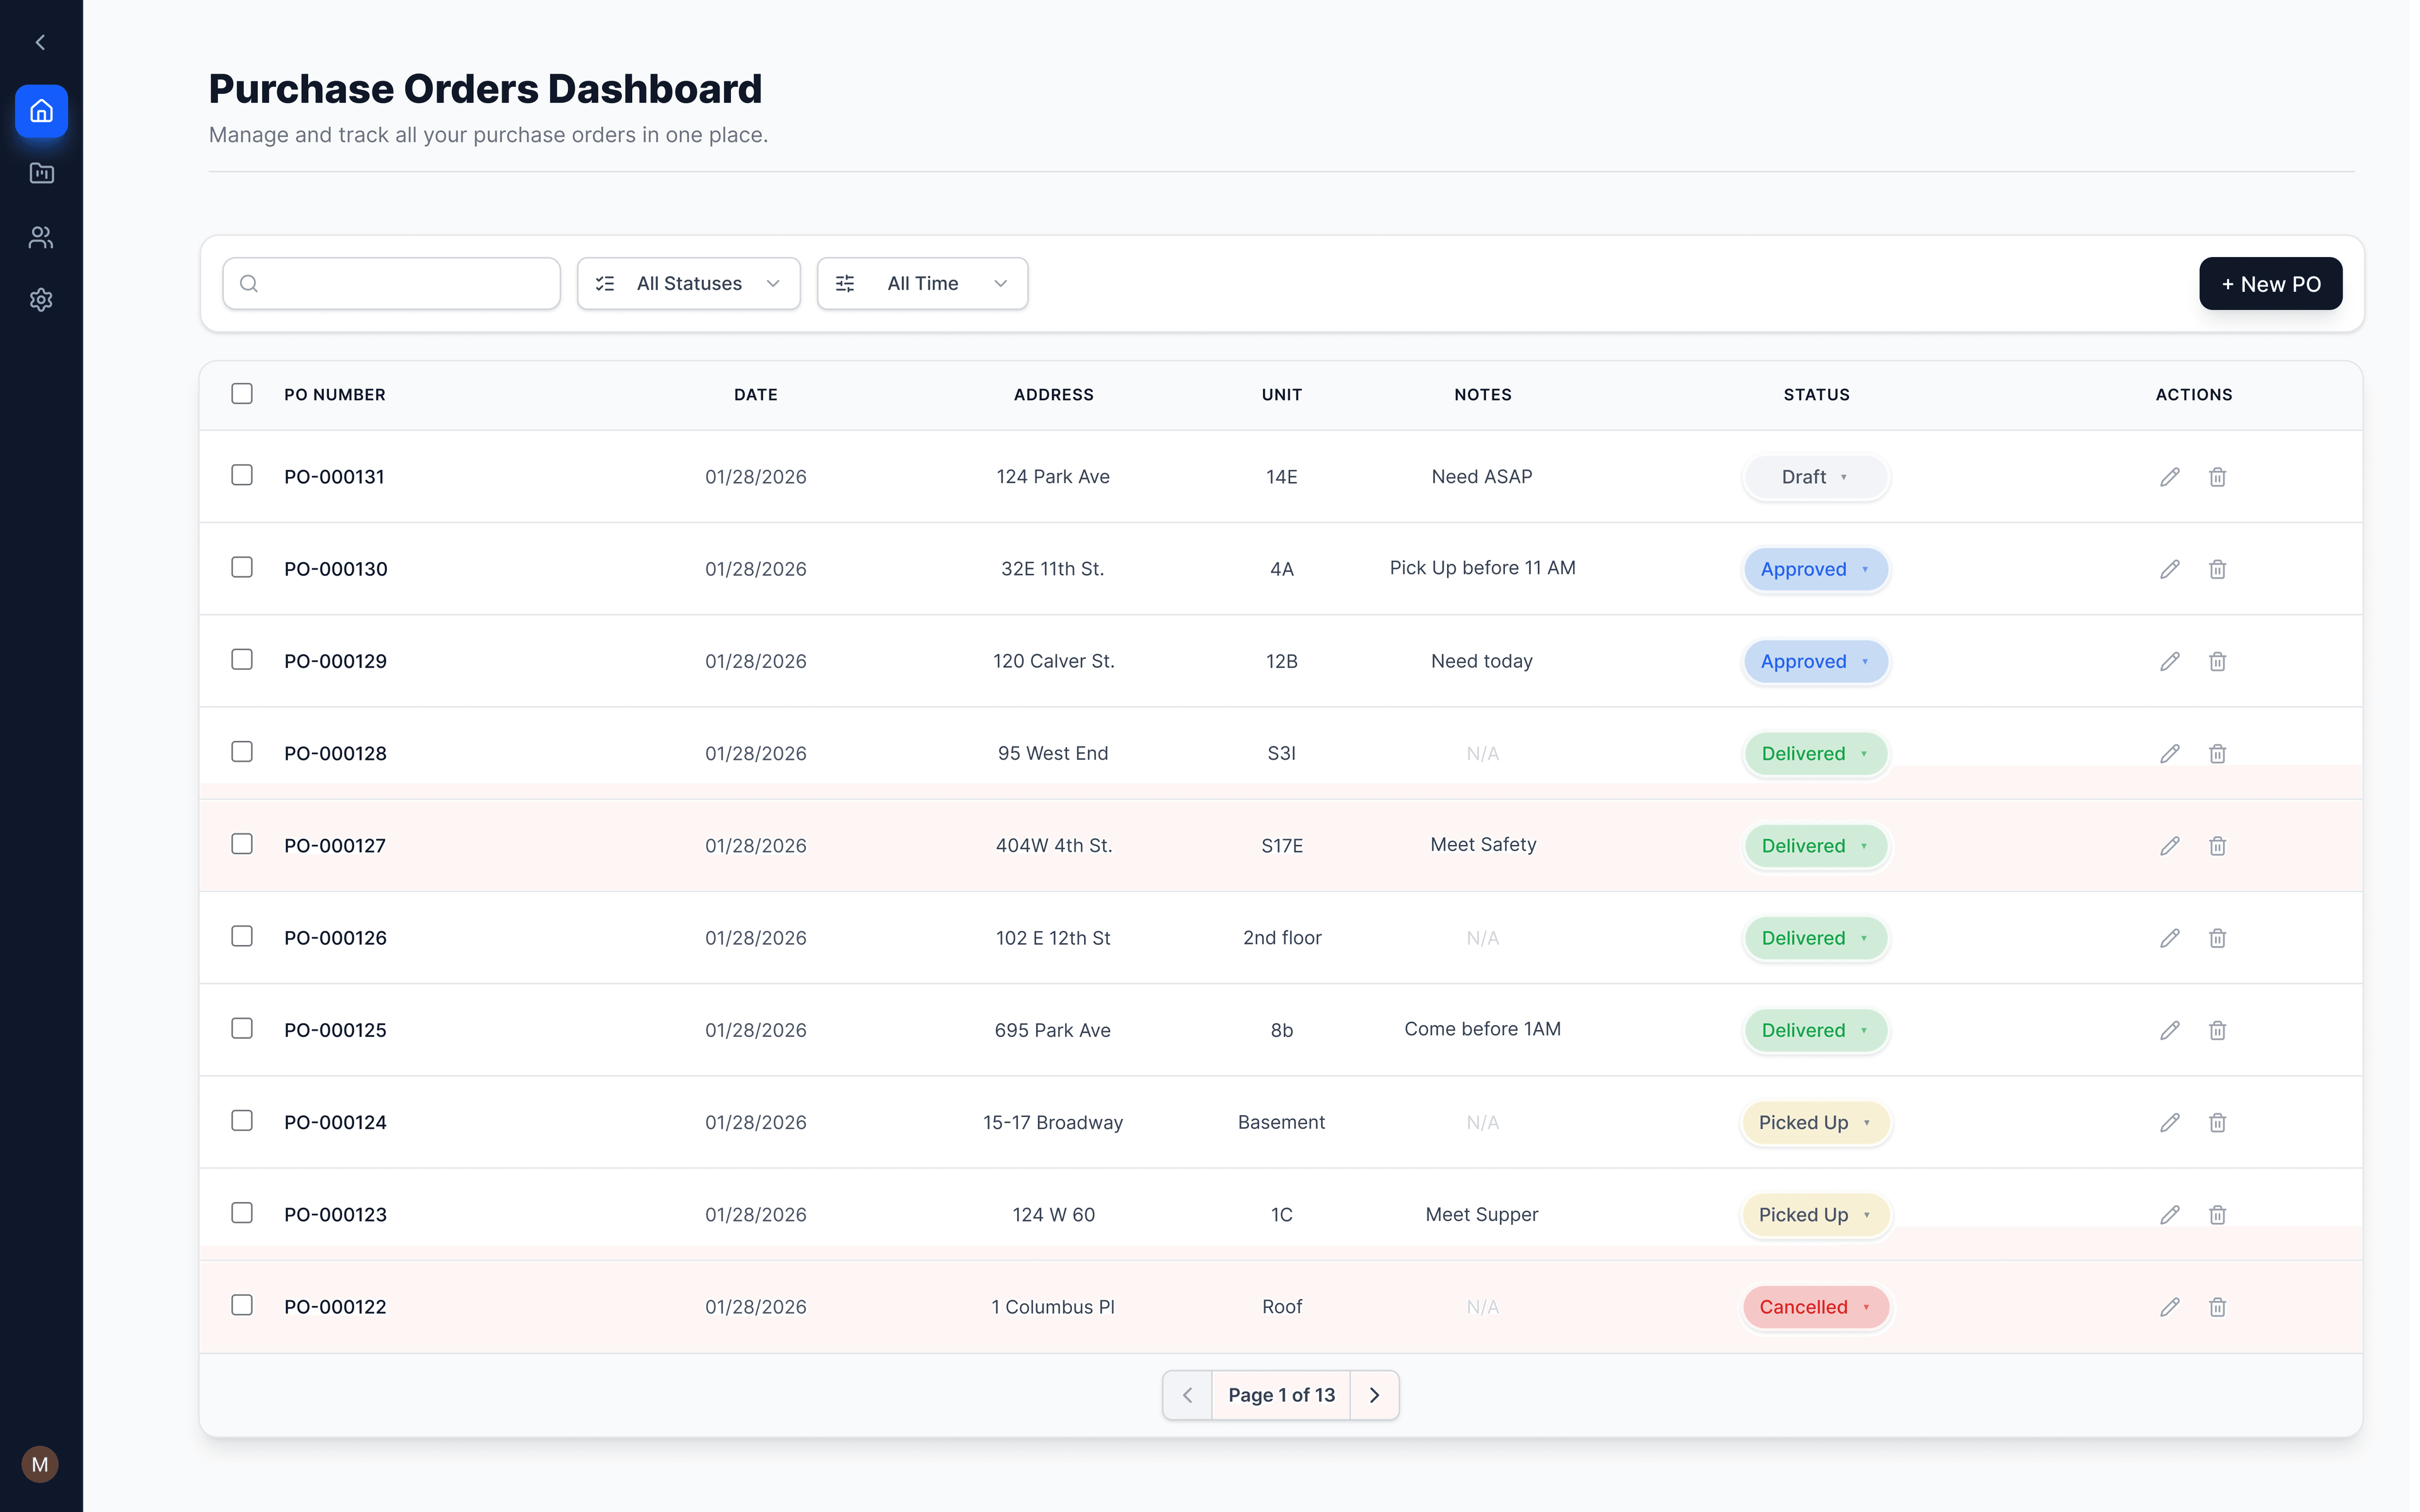2420x1512 pixels.
Task: Click the PO-000126 number text
Action: [335, 938]
